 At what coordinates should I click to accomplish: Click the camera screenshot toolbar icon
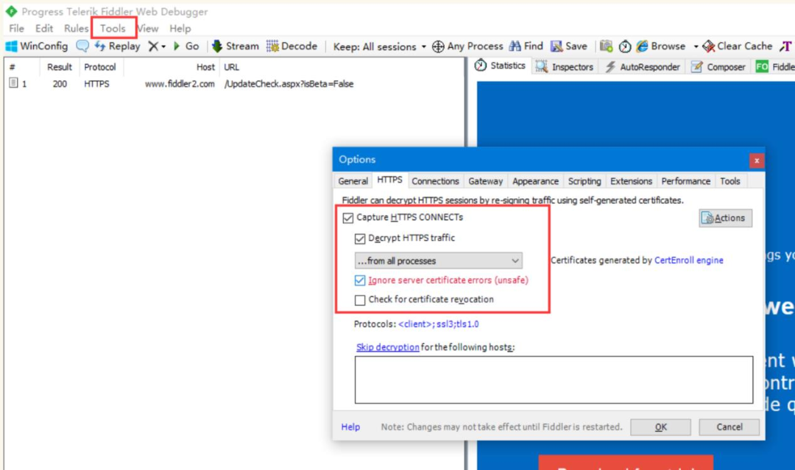pyautogui.click(x=606, y=46)
